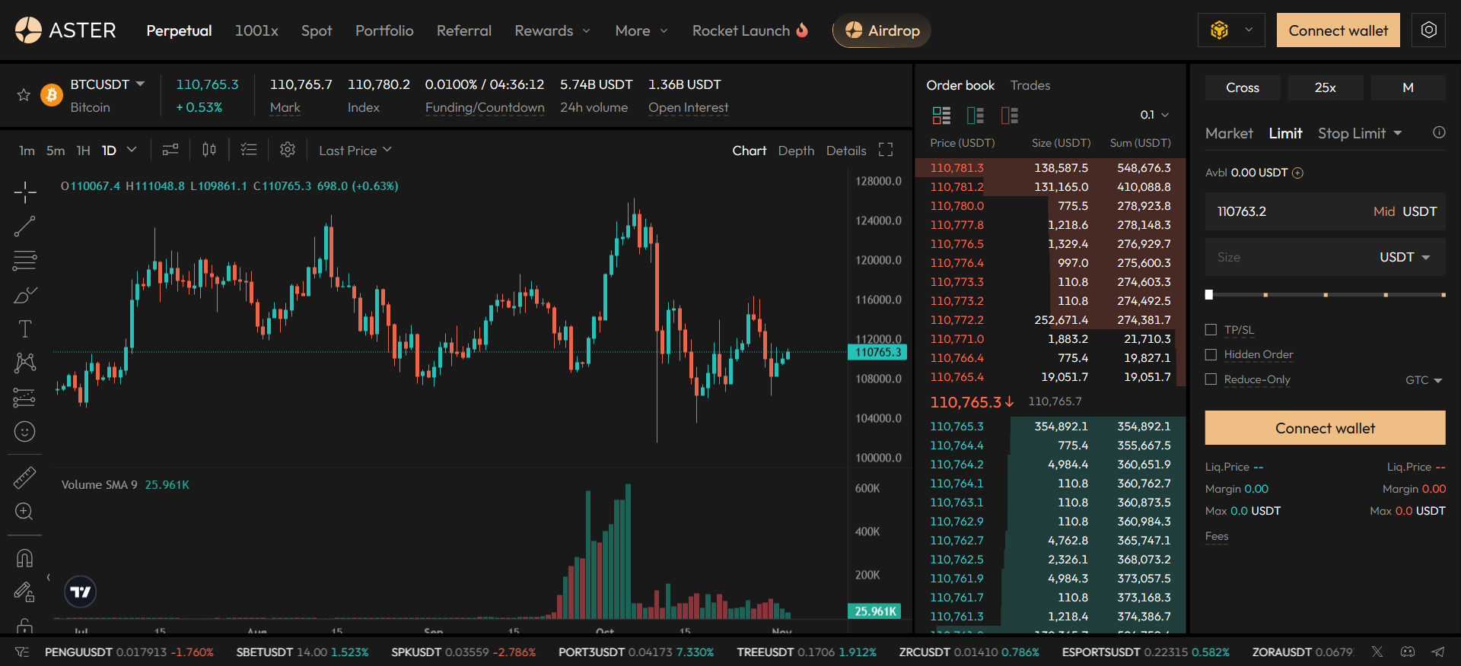Enable the Reduce-Only checkbox
This screenshot has height=666, width=1461.
tap(1211, 379)
